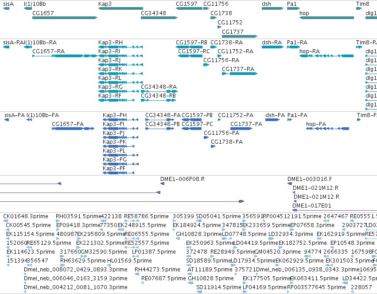This screenshot has height=294, width=377.
Task: Select the Kap3-RL transcript
Action: (120, 82)
